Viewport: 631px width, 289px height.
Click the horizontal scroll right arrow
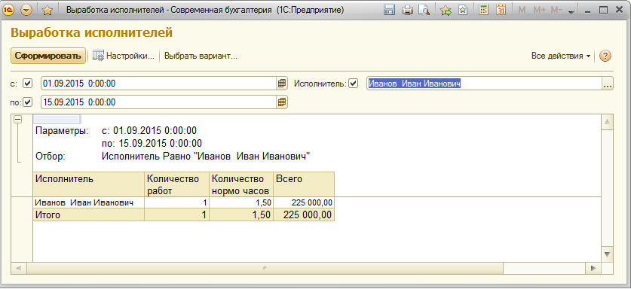tap(593, 268)
